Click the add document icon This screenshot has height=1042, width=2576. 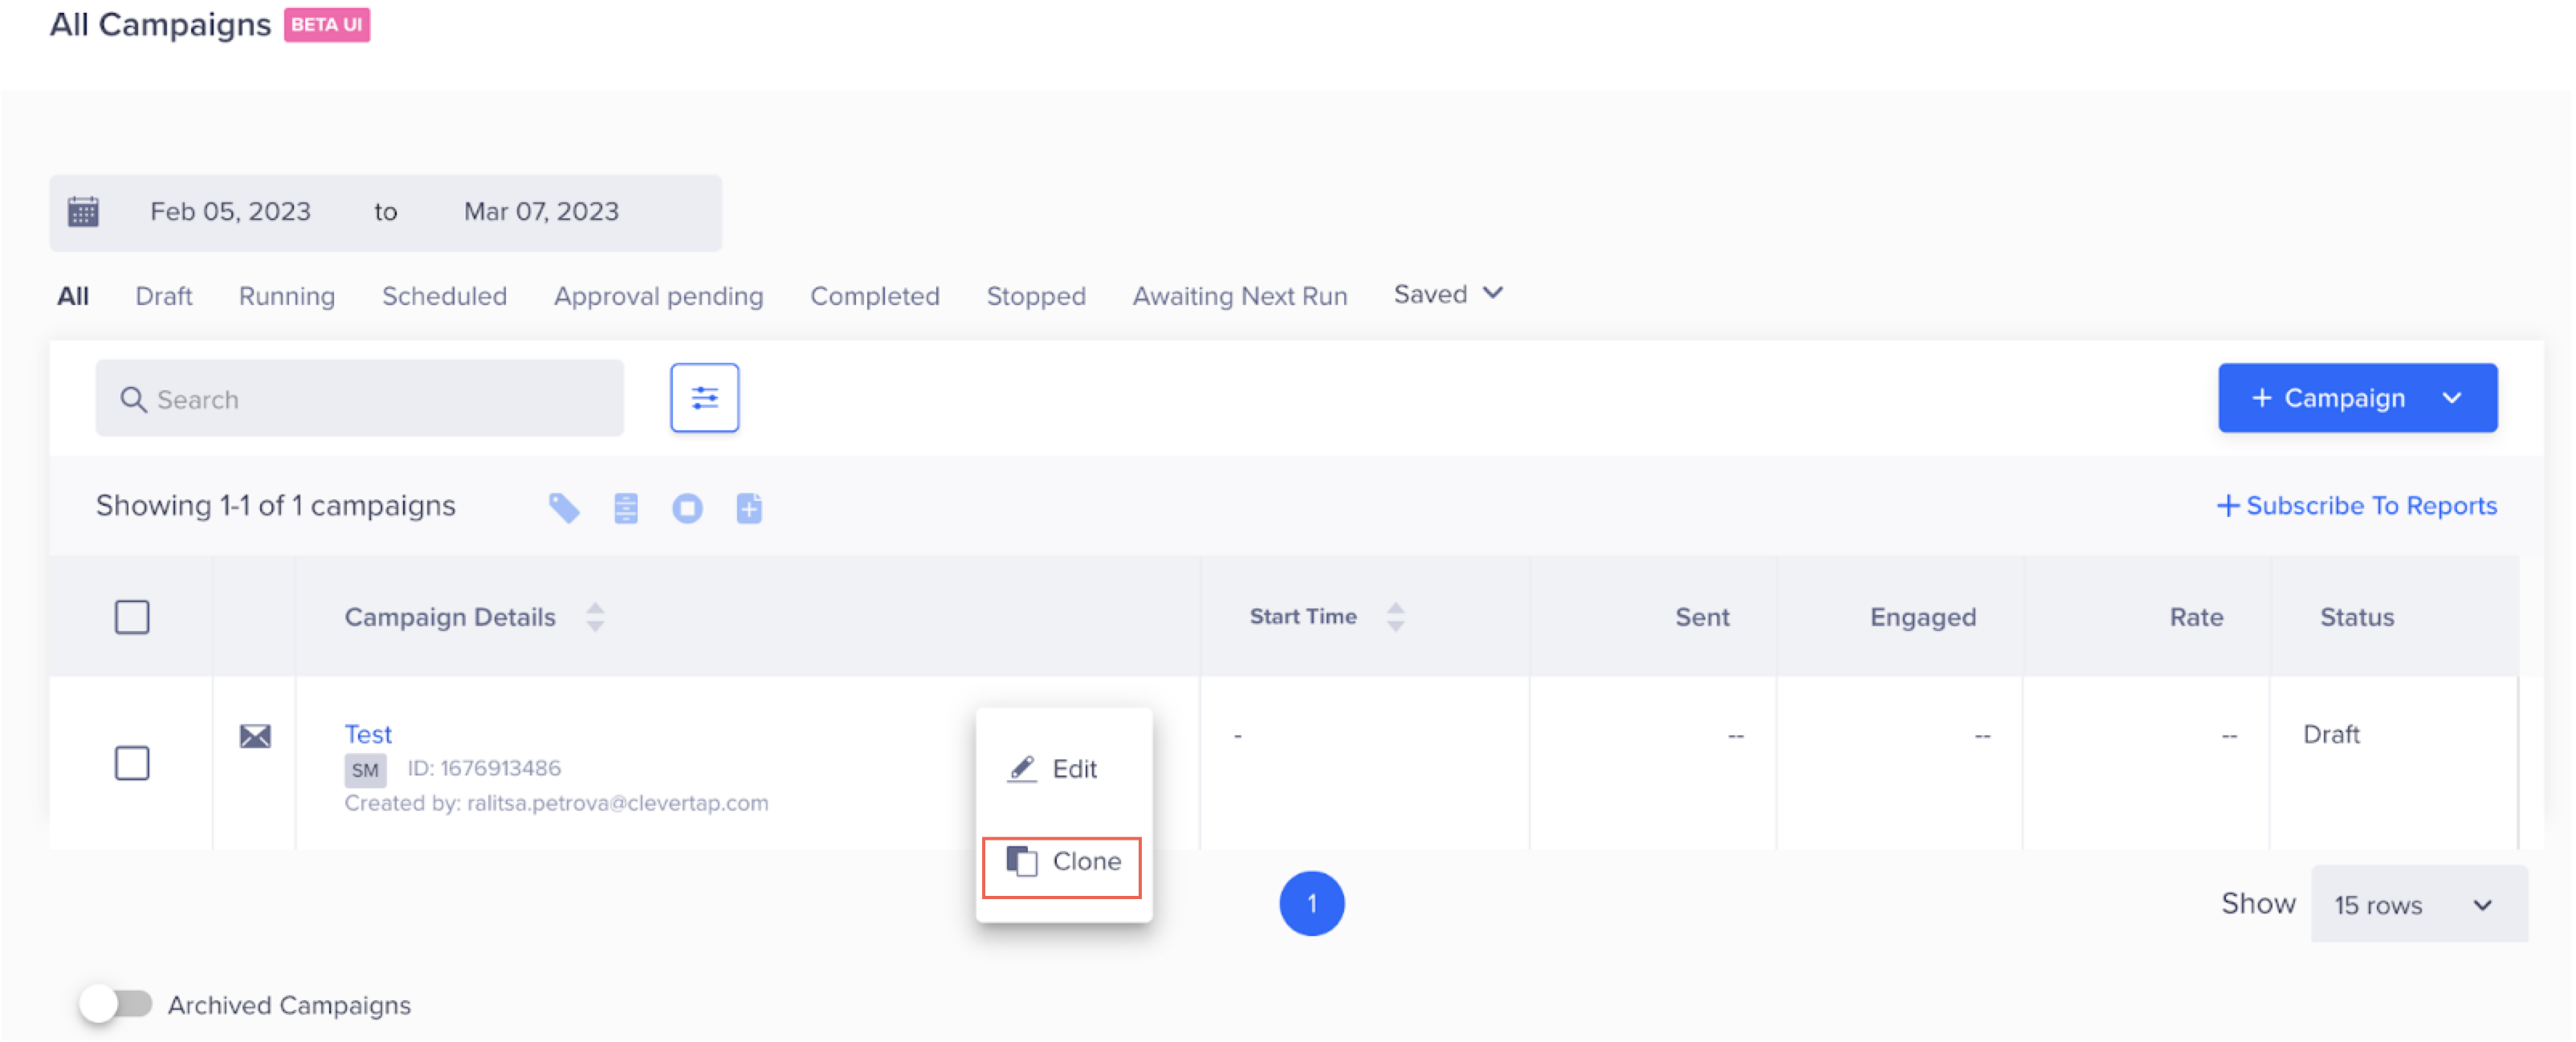[x=749, y=508]
